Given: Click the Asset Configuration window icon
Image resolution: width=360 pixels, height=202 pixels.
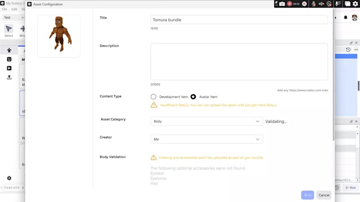Looking at the screenshot, I should coord(30,4).
